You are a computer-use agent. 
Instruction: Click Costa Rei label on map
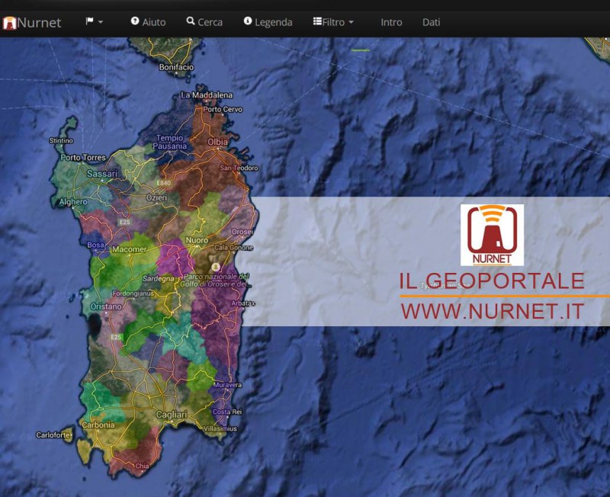pos(227,412)
